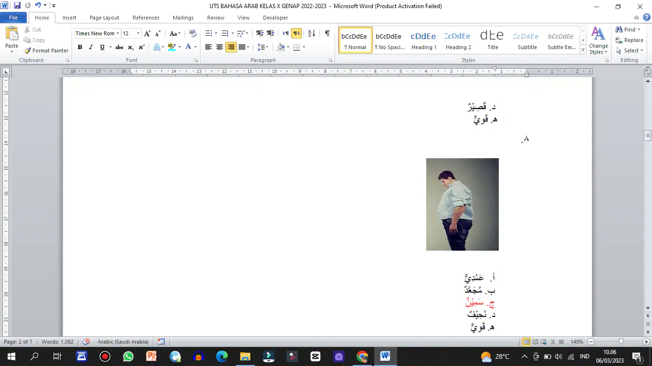Apply Heading 1 style
Image resolution: width=652 pixels, height=366 pixels.
(424, 40)
